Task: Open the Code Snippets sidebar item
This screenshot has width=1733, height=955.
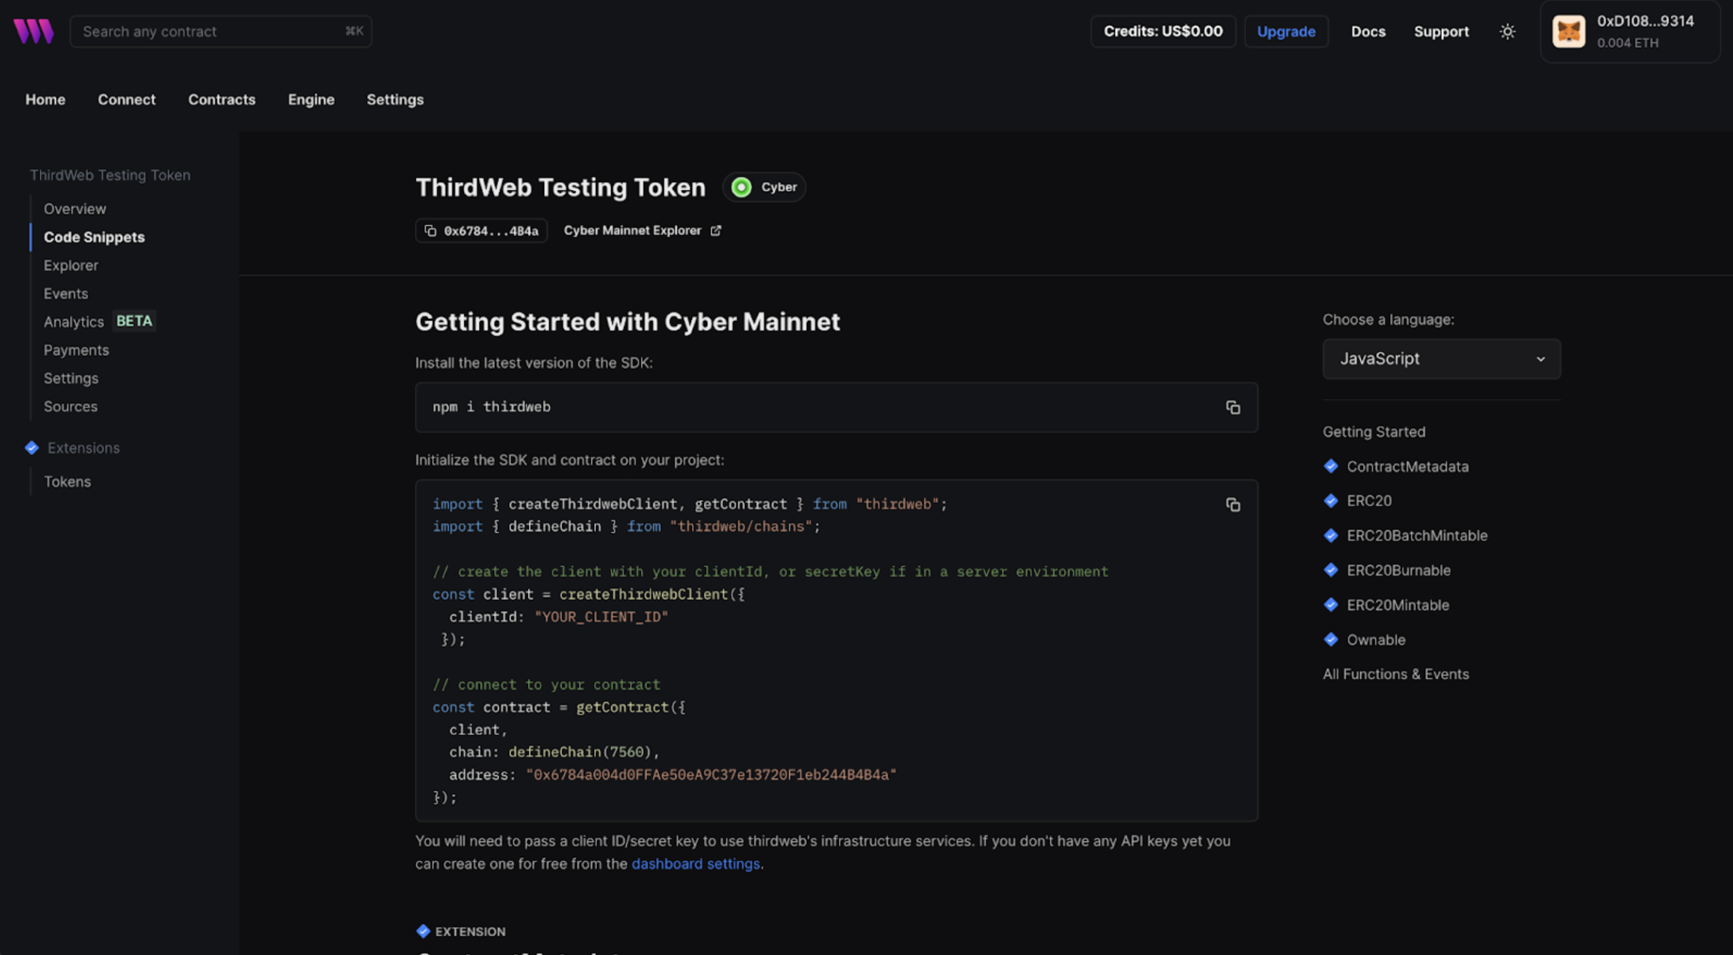Action: [94, 237]
